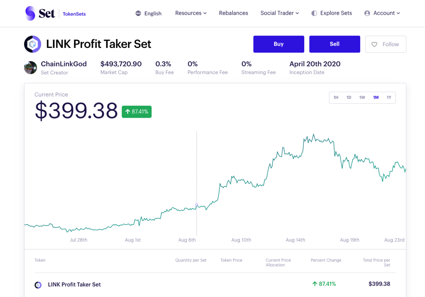This screenshot has height=297, width=425.
Task: Click the LINK Profit Taker Set logo
Action: point(33,44)
